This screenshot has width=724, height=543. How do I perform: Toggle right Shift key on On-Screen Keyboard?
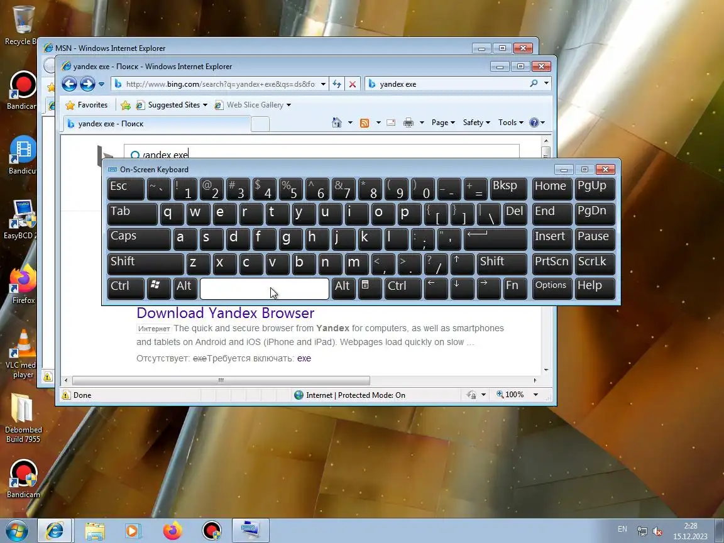click(502, 264)
